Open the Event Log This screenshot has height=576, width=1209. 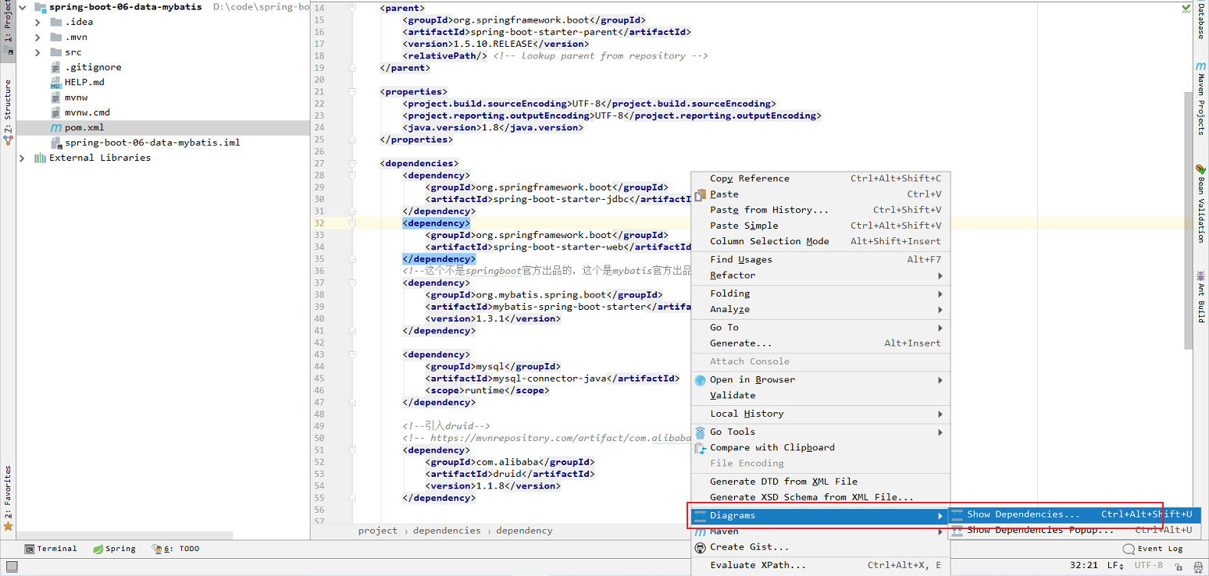[1154, 549]
